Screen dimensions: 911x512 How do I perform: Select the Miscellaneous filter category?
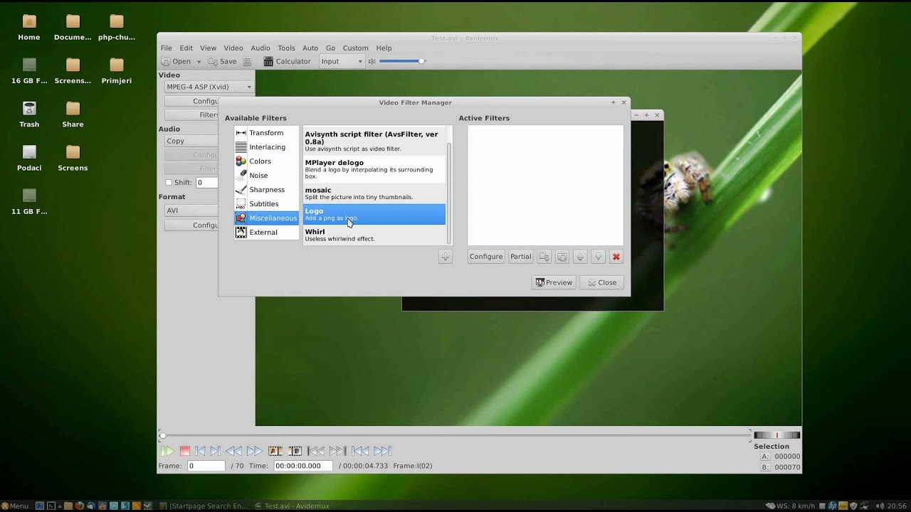pyautogui.click(x=266, y=218)
